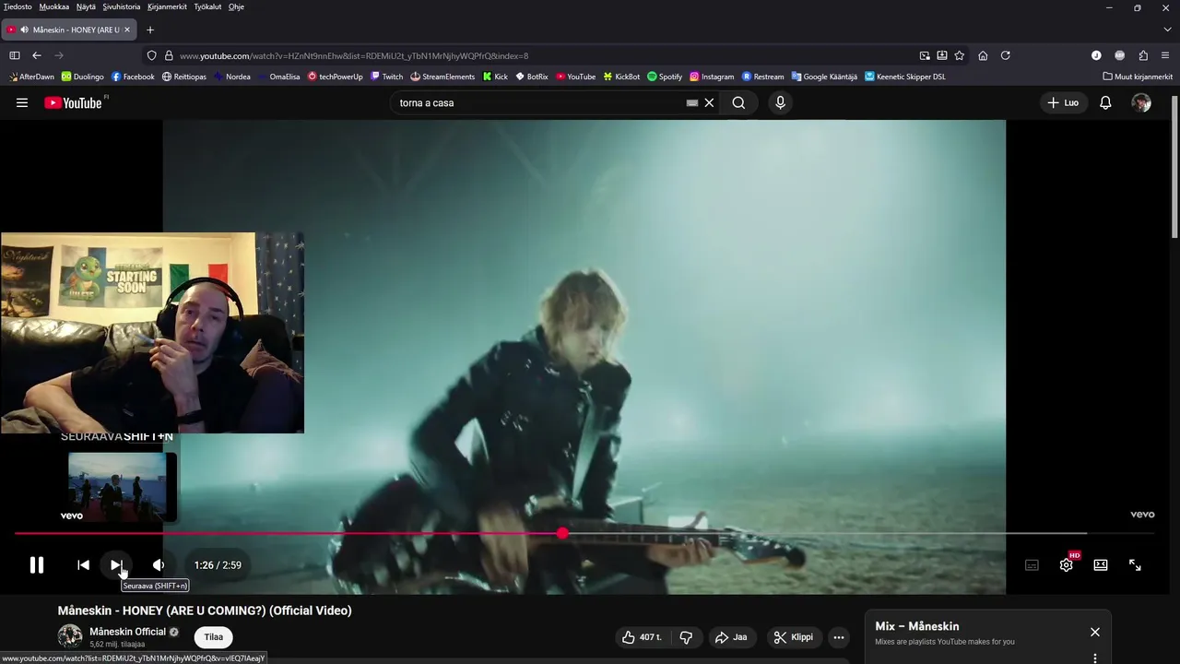The height and width of the screenshot is (664, 1180).
Task: Open more actions three-dot menu
Action: [x=839, y=637]
